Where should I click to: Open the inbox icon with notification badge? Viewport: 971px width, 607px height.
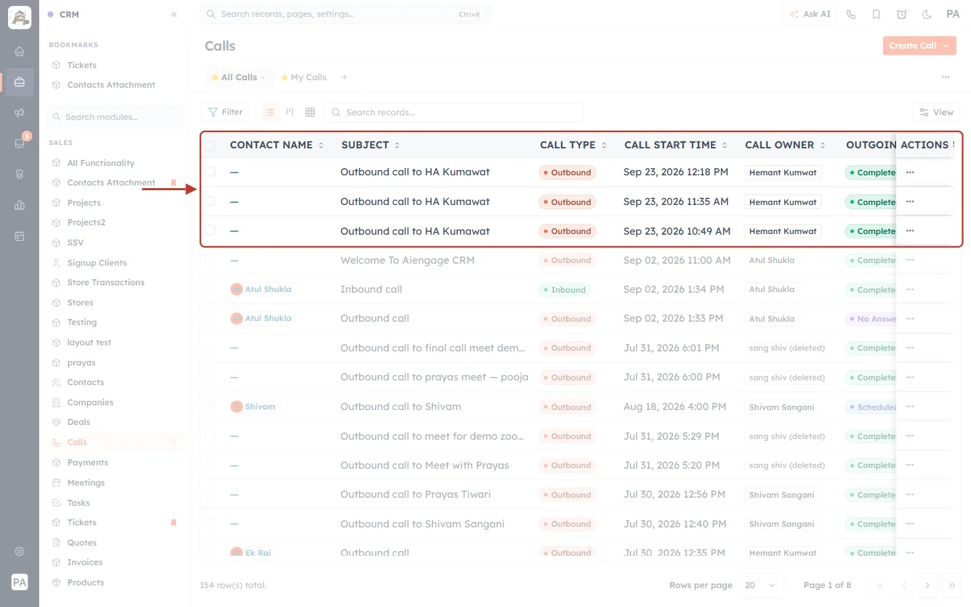(x=20, y=143)
